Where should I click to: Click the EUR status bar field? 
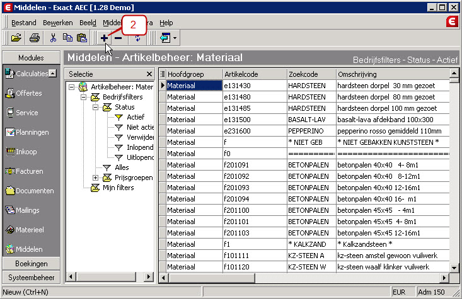point(403,292)
